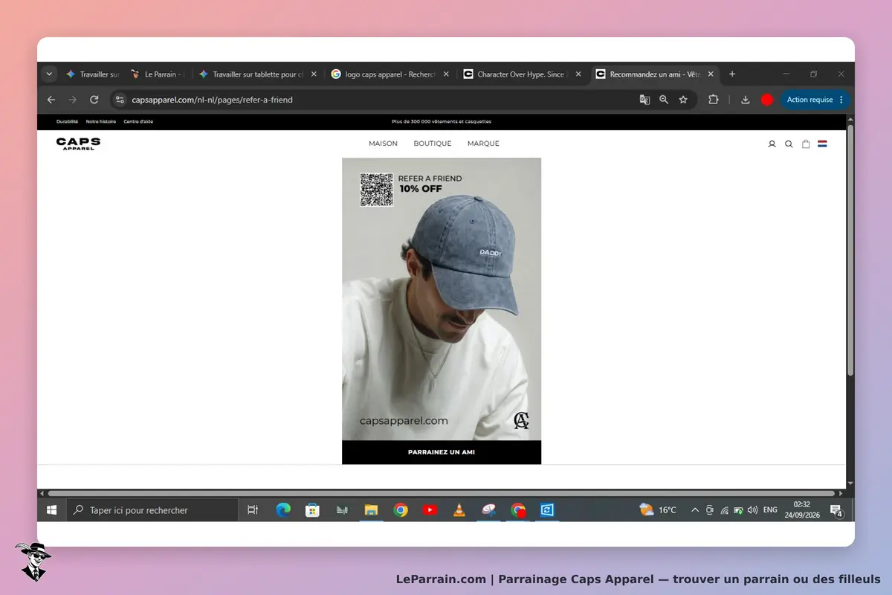Open a new browser tab
The width and height of the screenshot is (892, 595).
732,74
